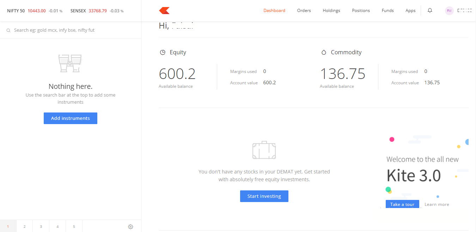Go to the Orders page
The width and height of the screenshot is (476, 232).
[304, 11]
